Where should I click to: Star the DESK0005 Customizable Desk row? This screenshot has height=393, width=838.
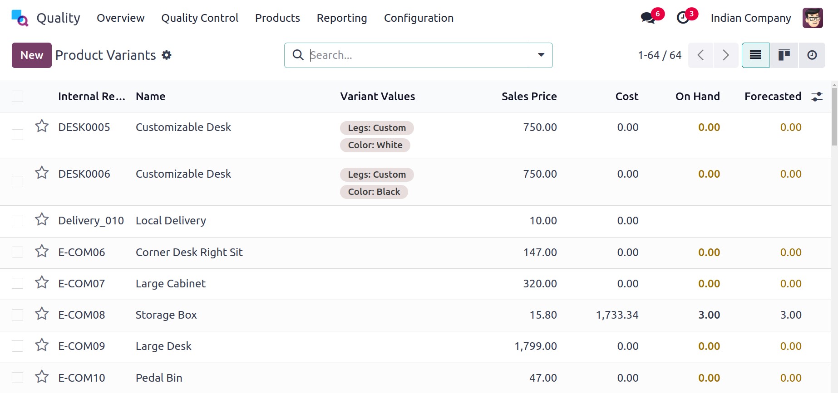click(42, 126)
